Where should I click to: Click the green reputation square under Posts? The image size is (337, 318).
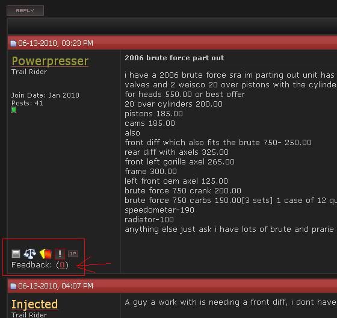(x=14, y=110)
